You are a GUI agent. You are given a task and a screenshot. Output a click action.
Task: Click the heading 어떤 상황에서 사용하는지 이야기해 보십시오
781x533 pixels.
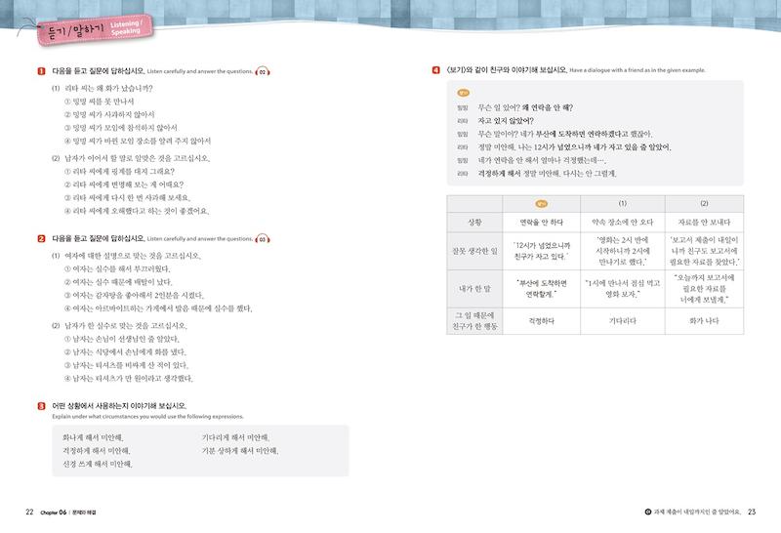point(119,406)
